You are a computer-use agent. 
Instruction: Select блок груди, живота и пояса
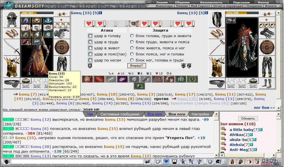point(132,42)
